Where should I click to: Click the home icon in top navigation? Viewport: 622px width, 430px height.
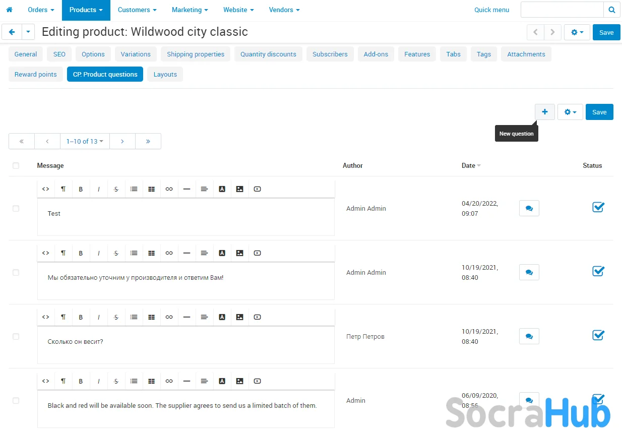point(9,10)
